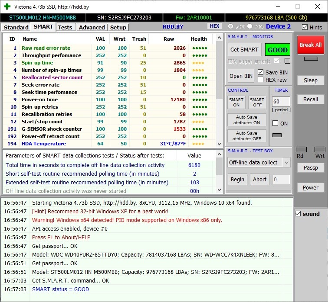328x302 pixels.
Task: Select the Raw read error rate row
Action: pyautogui.click(x=109, y=48)
